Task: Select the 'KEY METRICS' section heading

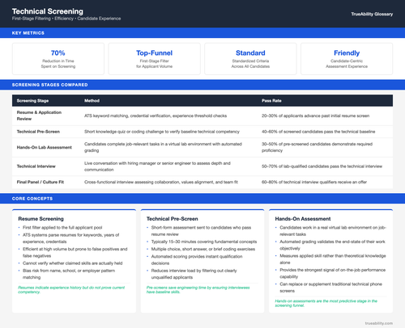Action: pyautogui.click(x=28, y=33)
